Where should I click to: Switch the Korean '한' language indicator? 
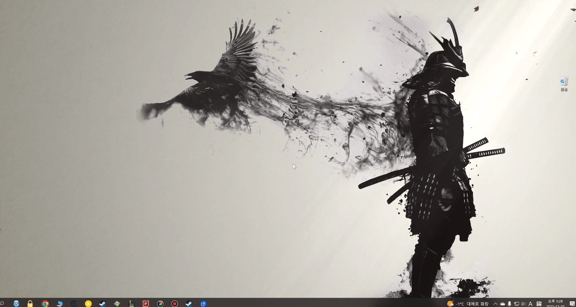click(539, 304)
